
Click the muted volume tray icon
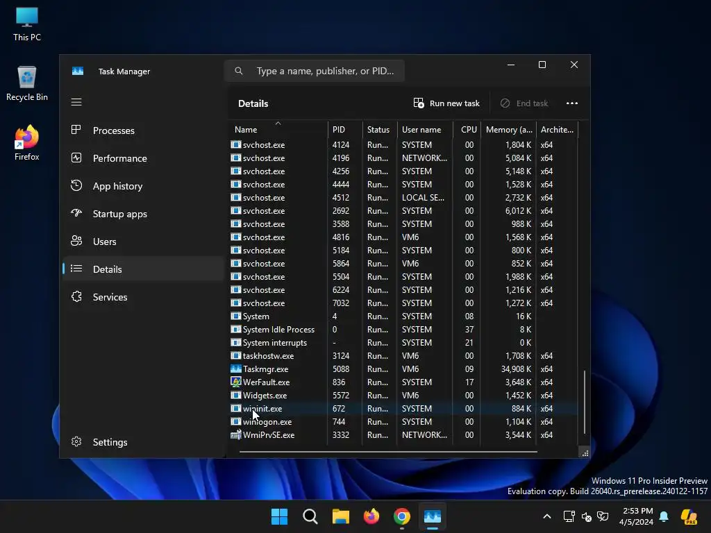click(586, 516)
